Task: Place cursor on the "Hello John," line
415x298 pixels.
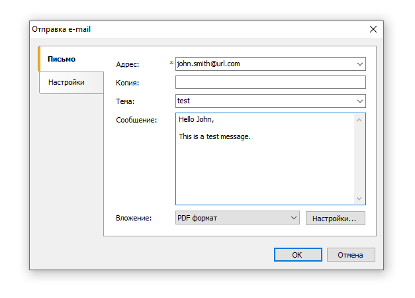Action: pyautogui.click(x=197, y=120)
